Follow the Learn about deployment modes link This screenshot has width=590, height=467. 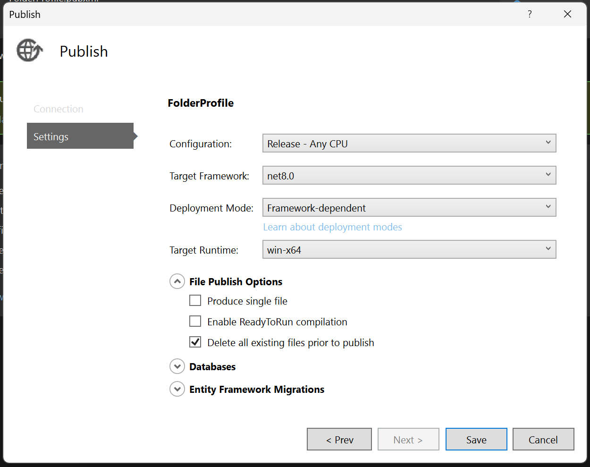332,227
